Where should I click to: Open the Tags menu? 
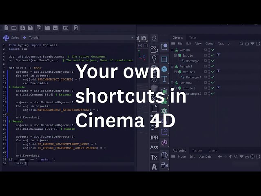221,44
